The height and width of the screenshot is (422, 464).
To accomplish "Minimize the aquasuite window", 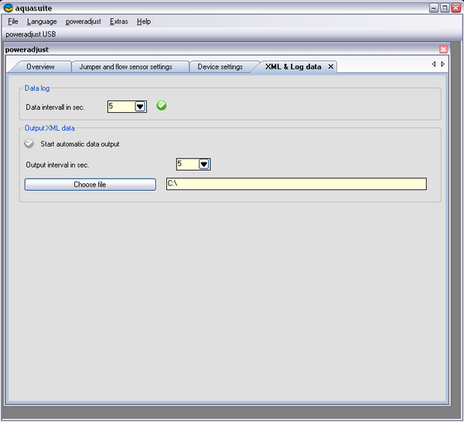I will (434, 8).
